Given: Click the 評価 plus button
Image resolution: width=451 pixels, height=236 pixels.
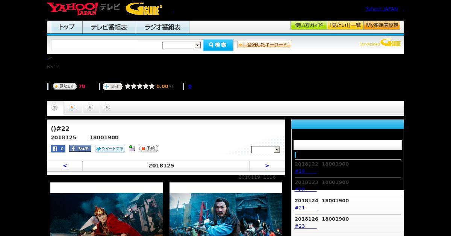Looking at the screenshot, I should [113, 87].
